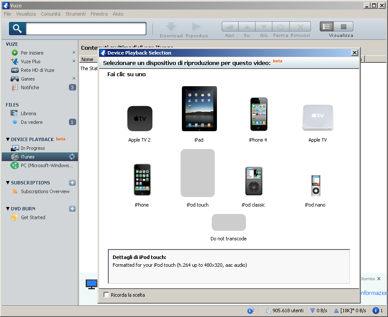Add a subscription with the plus icon

[72, 183]
